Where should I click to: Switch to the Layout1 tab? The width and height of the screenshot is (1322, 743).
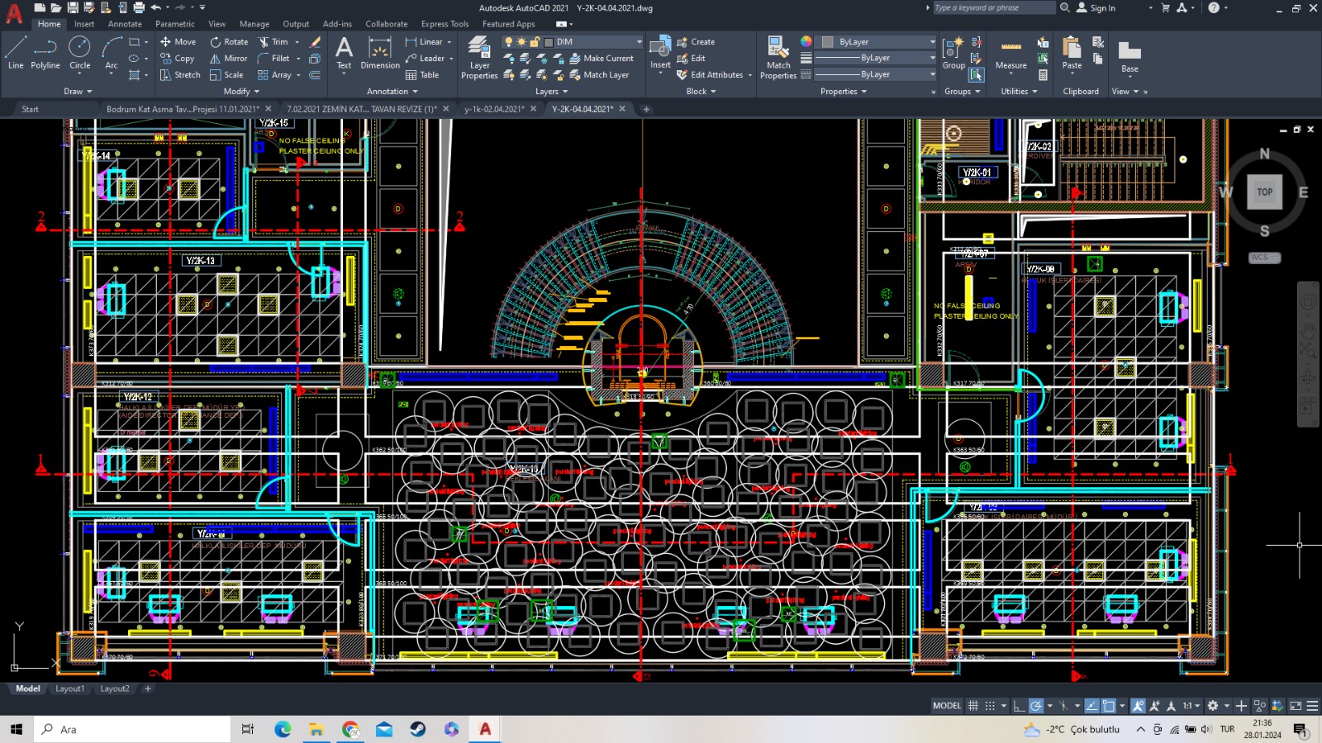pyautogui.click(x=69, y=689)
